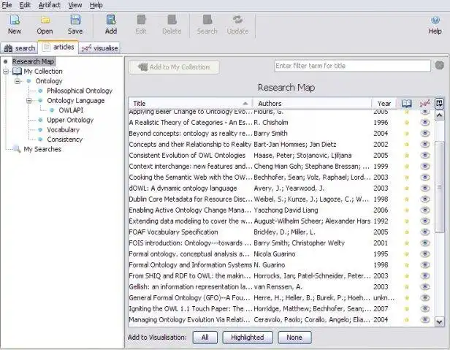Toggle eye icon for From SHIQ and RDF row
Viewport: 450px width, 350px height.
pos(425,276)
